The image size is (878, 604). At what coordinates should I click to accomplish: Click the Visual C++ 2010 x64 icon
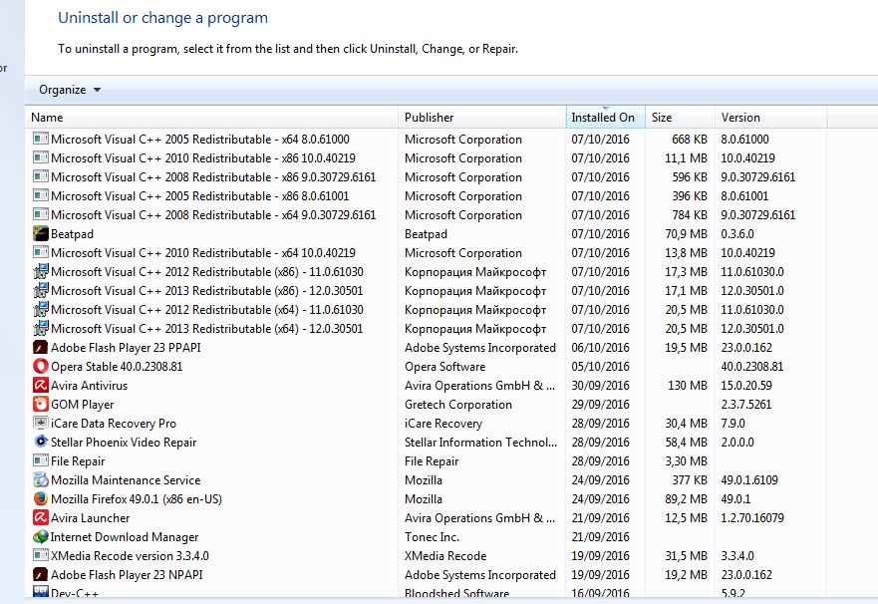coord(40,252)
